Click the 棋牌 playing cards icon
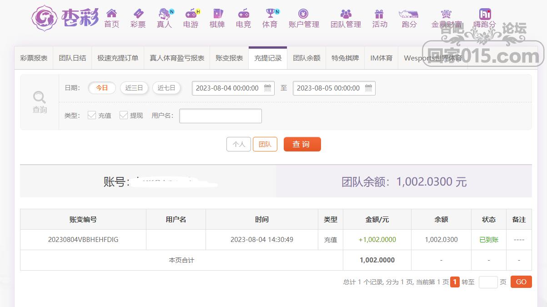This screenshot has width=547, height=307. click(217, 14)
